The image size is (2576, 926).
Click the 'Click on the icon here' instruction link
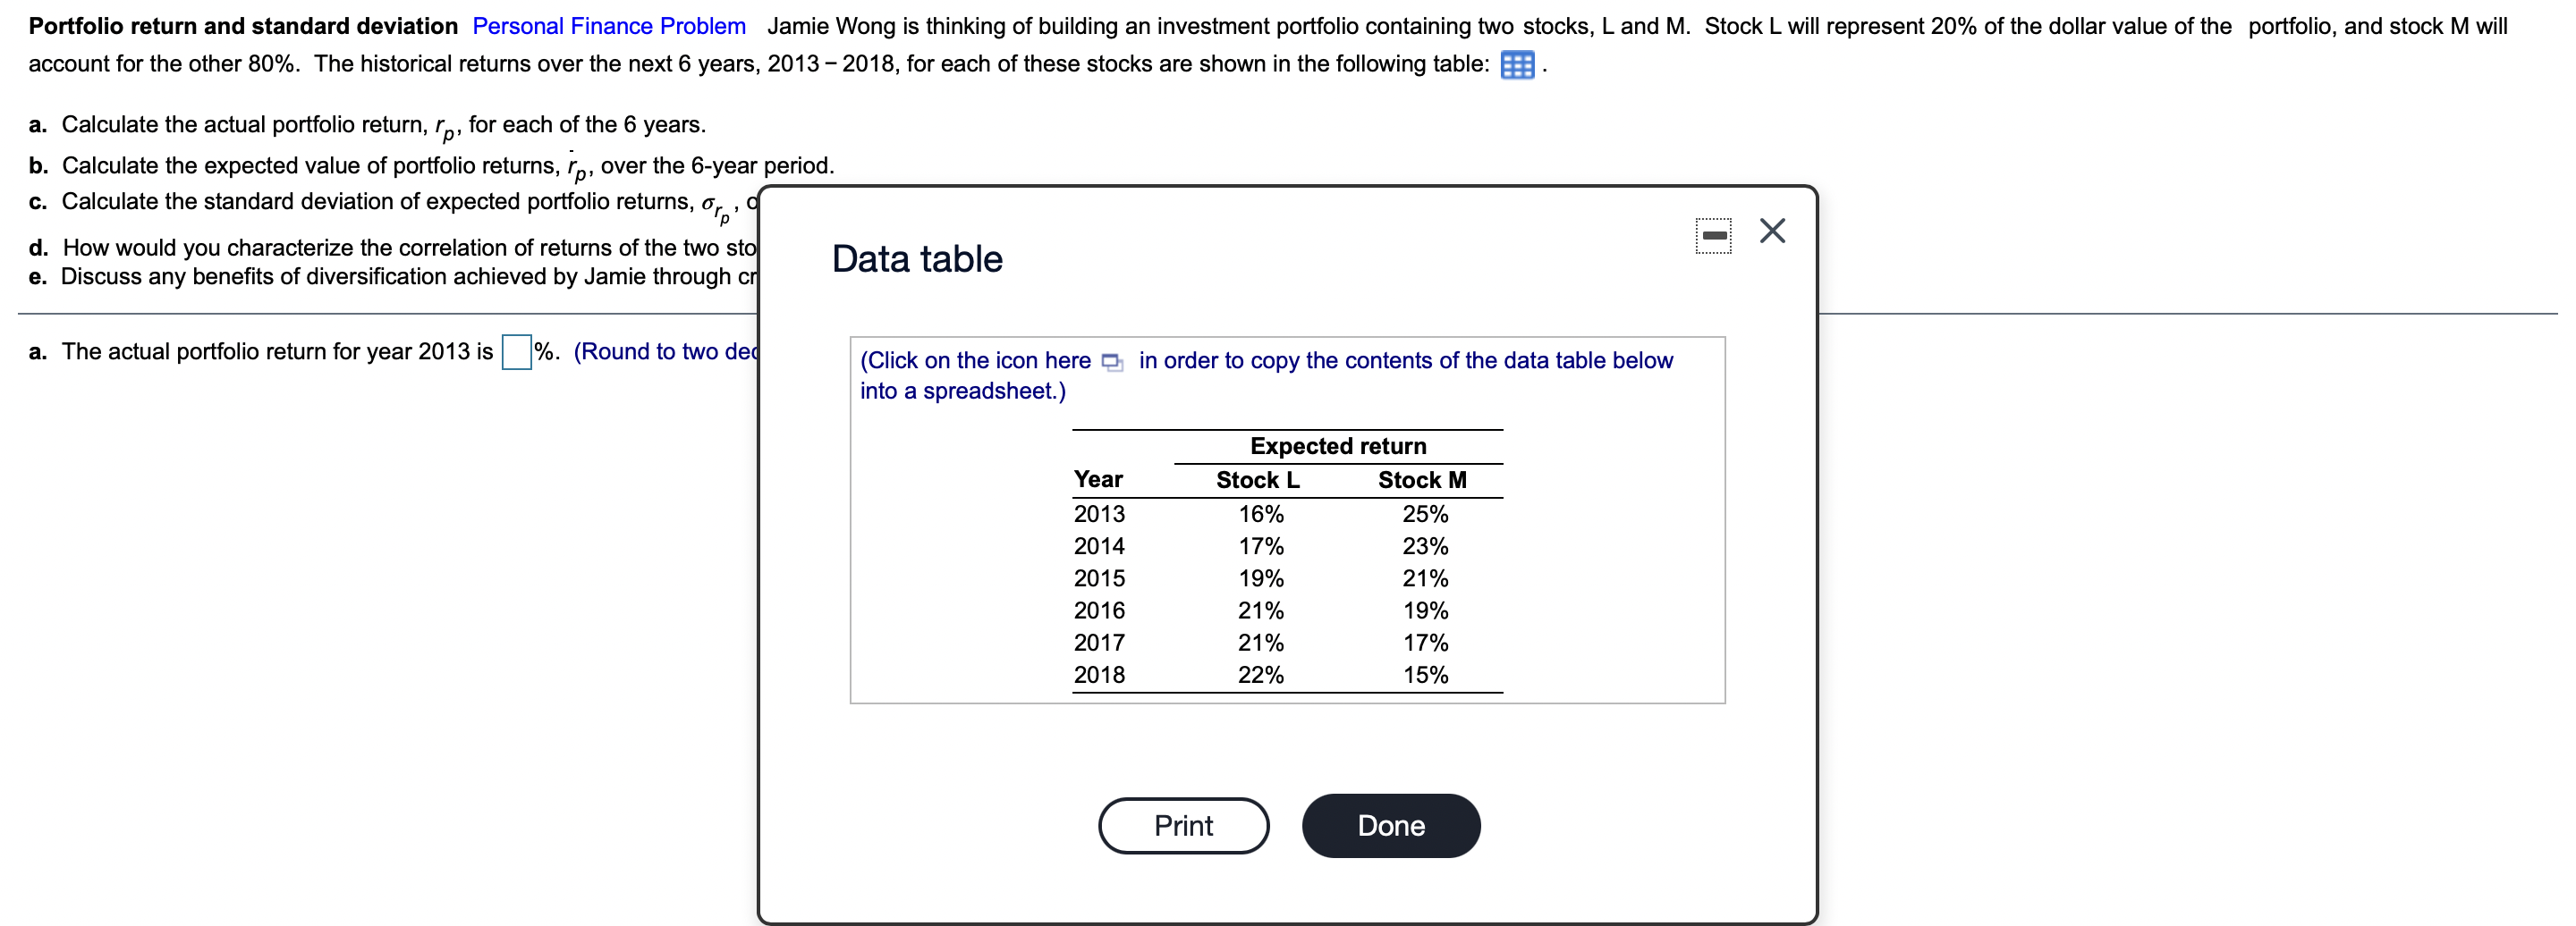click(975, 360)
